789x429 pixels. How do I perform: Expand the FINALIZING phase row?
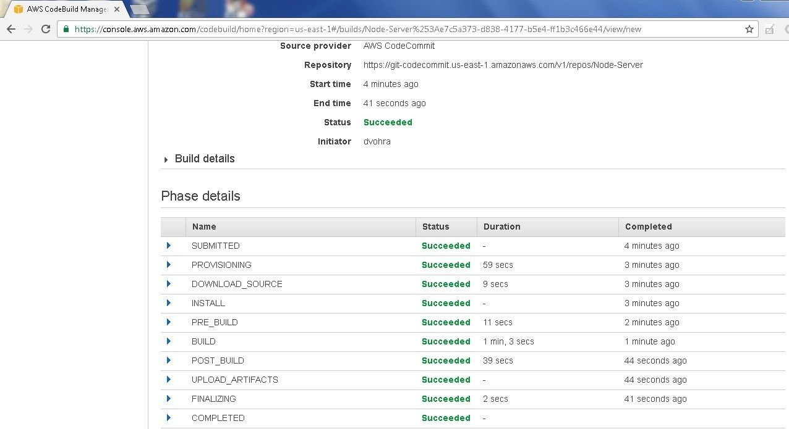[168, 399]
